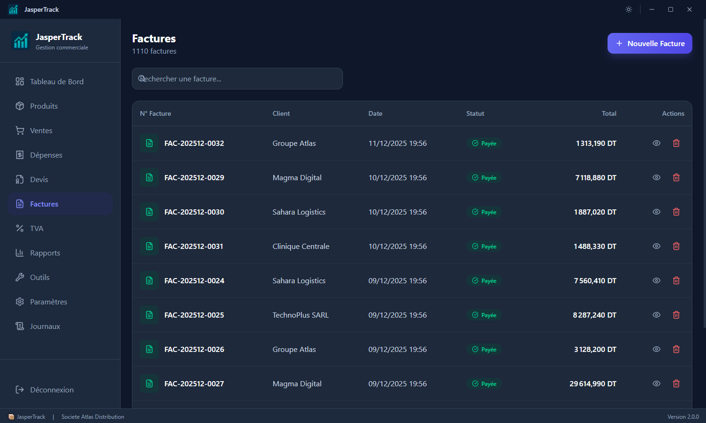Open the Ventes page

point(60,130)
